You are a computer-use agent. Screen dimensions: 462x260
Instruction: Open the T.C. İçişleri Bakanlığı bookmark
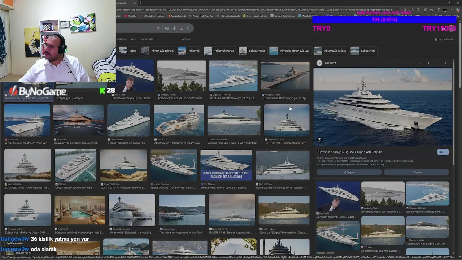(228, 16)
